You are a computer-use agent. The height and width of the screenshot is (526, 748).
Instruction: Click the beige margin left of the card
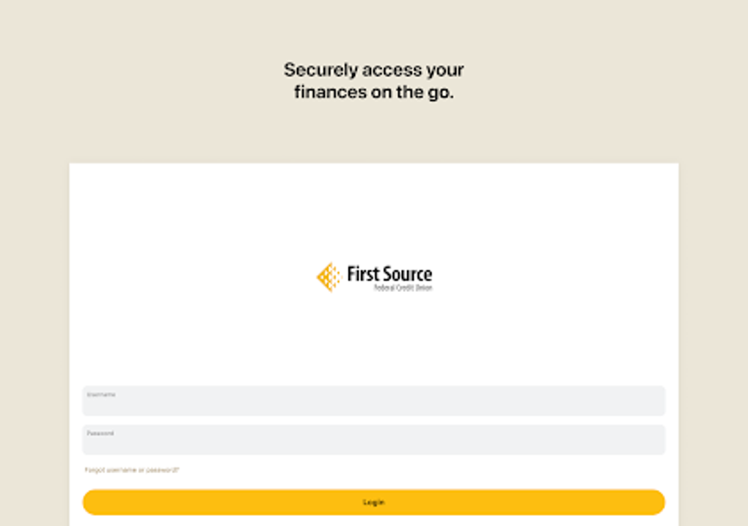[x=34, y=330]
